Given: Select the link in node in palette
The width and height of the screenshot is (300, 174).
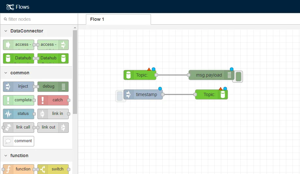Looking at the screenshot, I should point(53,114).
